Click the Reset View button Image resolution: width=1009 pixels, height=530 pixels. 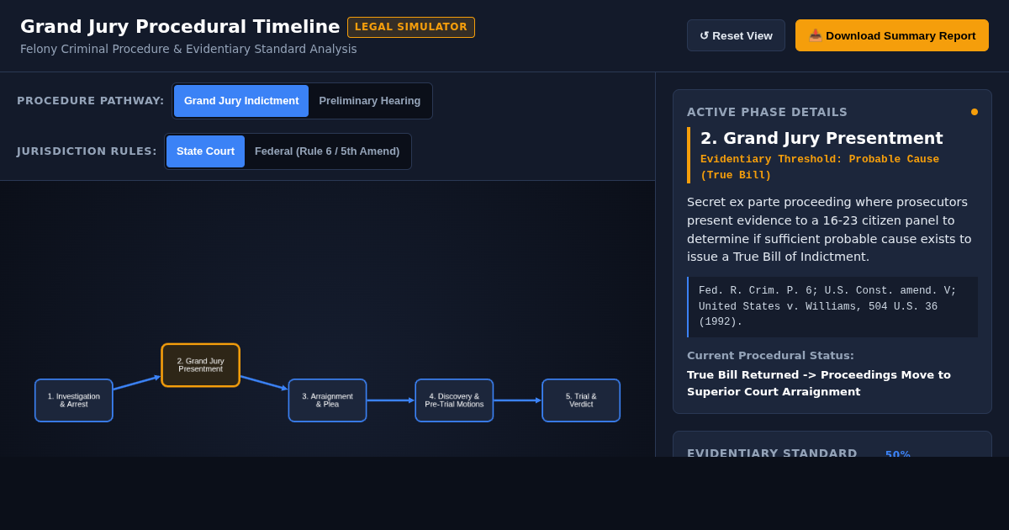[x=736, y=35]
